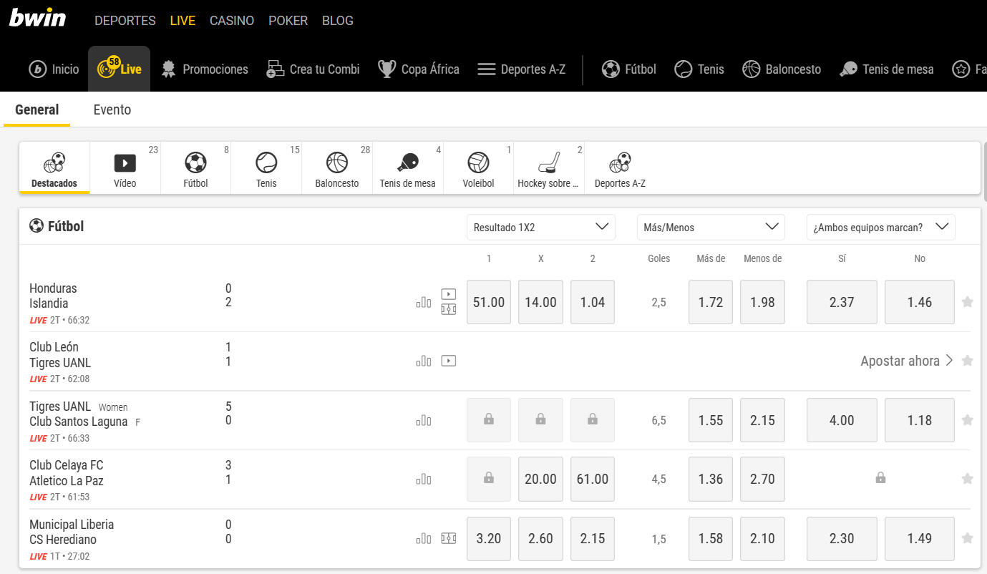Open Crea tu Combi builder
The image size is (987, 574).
click(313, 69)
